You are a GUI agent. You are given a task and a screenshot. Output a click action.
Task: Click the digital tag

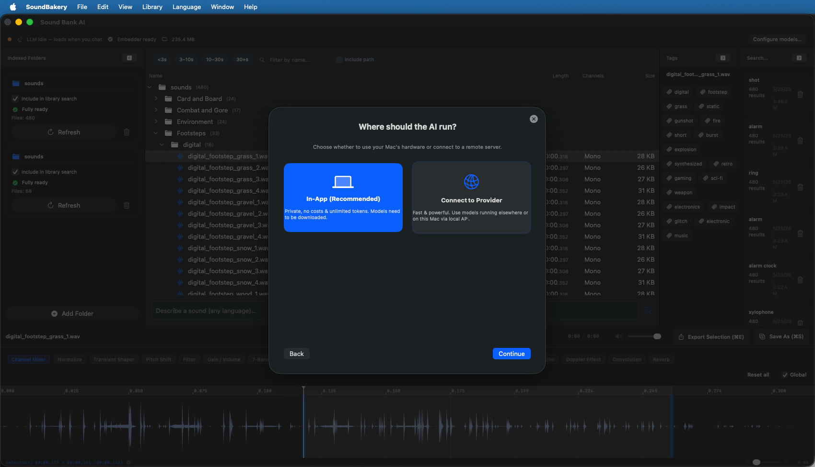pos(677,92)
